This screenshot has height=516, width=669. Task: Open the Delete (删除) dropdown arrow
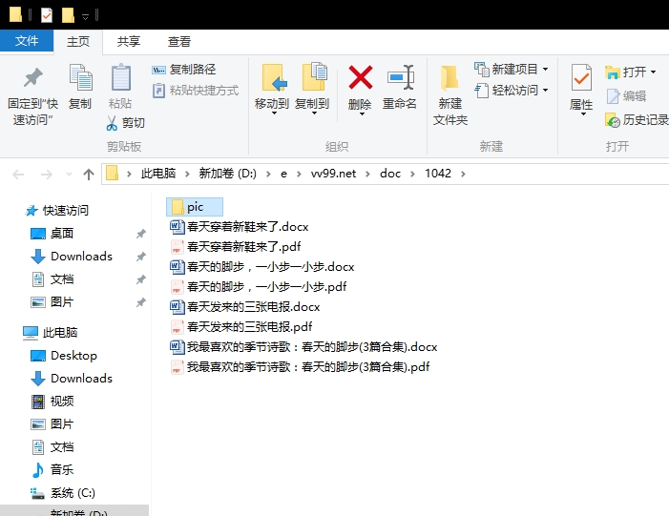(x=362, y=114)
